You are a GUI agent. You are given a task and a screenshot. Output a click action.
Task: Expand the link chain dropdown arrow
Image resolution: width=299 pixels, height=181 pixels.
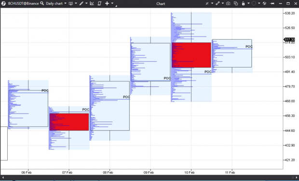pyautogui.click(x=222, y=3)
